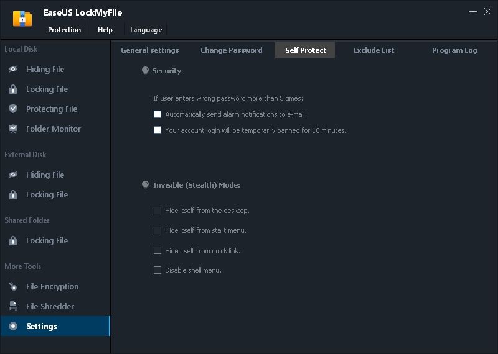
Task: Open the Program Log tab
Action: coord(454,50)
